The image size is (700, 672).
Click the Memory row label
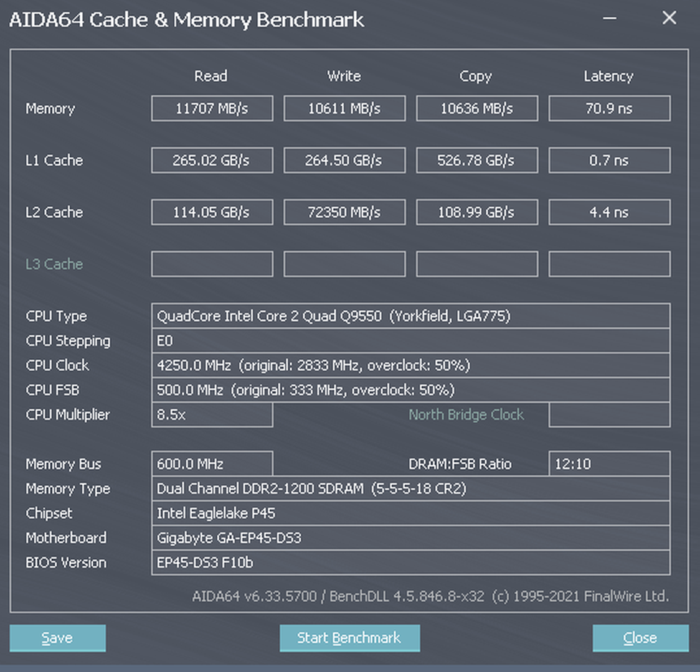[x=50, y=109]
